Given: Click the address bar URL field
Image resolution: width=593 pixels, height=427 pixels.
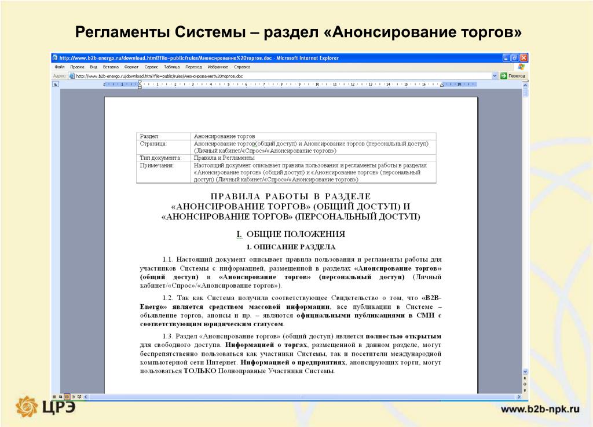Looking at the screenshot, I should 283,76.
